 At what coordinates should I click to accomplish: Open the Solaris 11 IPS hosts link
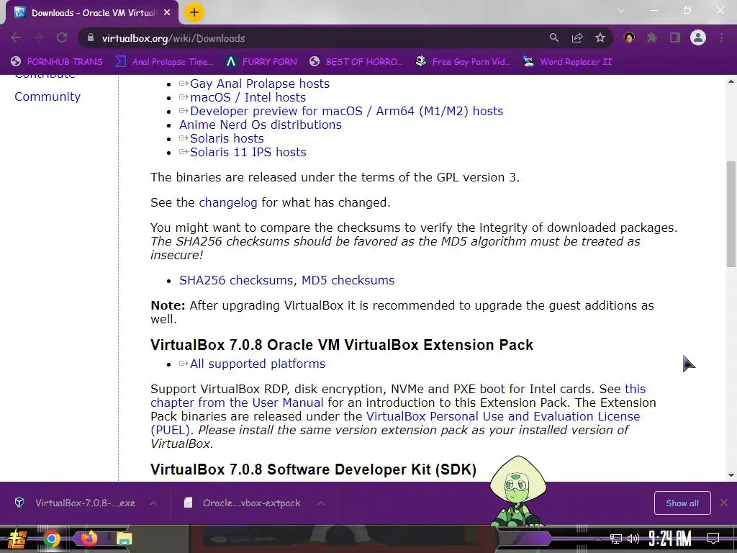coord(248,152)
